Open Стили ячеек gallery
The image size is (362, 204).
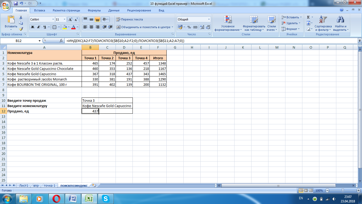(x=272, y=23)
